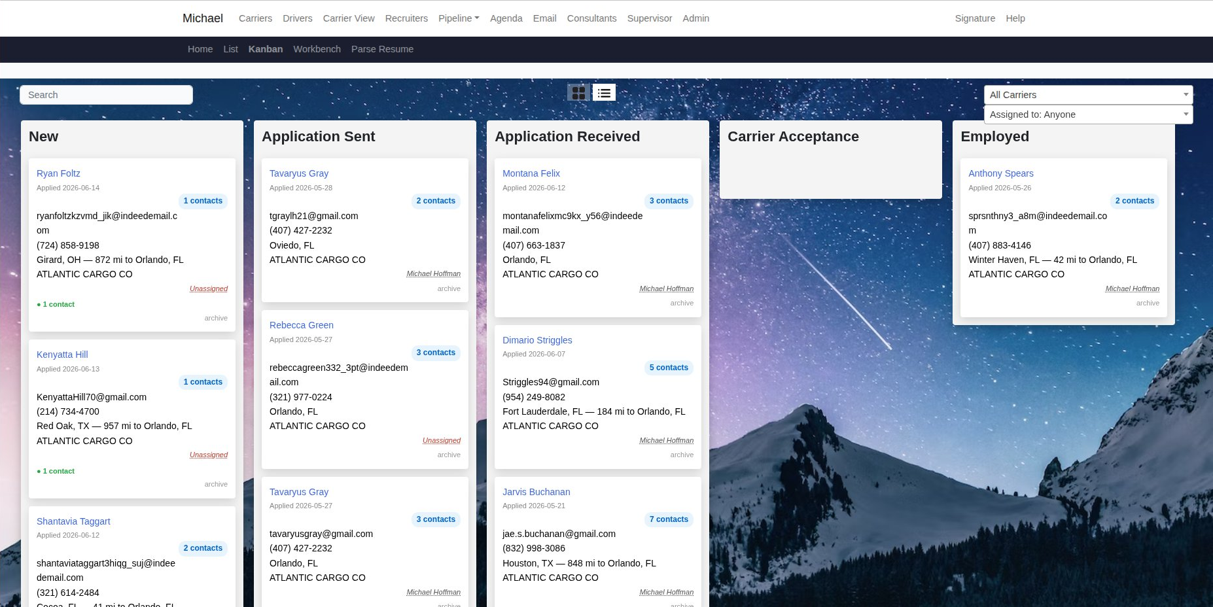Click Jarvis Buchanan's 7 contacts badge
The image size is (1213, 607).
coord(669,519)
